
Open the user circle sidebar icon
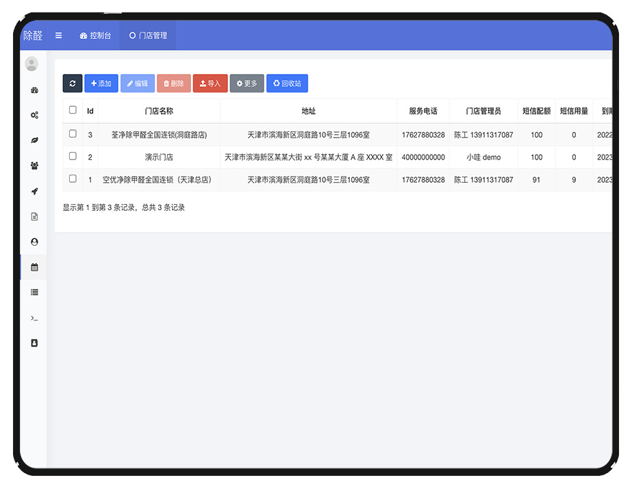(34, 242)
